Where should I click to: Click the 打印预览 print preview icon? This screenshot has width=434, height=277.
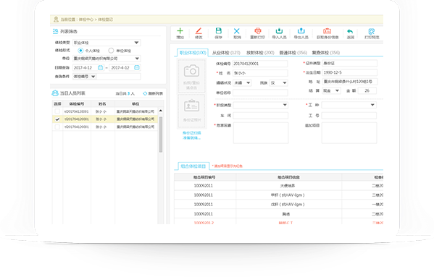click(x=372, y=31)
